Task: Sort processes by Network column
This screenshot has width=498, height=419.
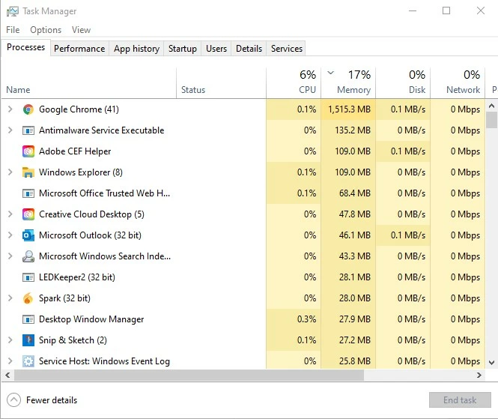Action: click(458, 82)
